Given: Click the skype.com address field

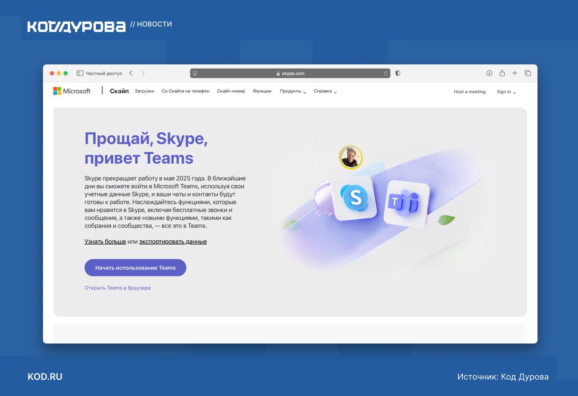Looking at the screenshot, I should [290, 73].
